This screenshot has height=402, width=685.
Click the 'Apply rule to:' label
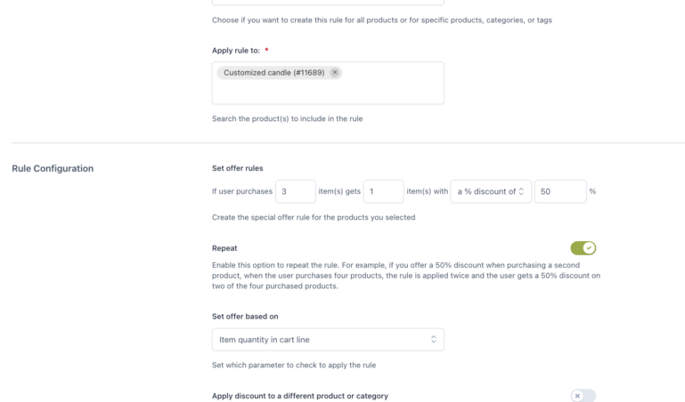[x=236, y=51]
